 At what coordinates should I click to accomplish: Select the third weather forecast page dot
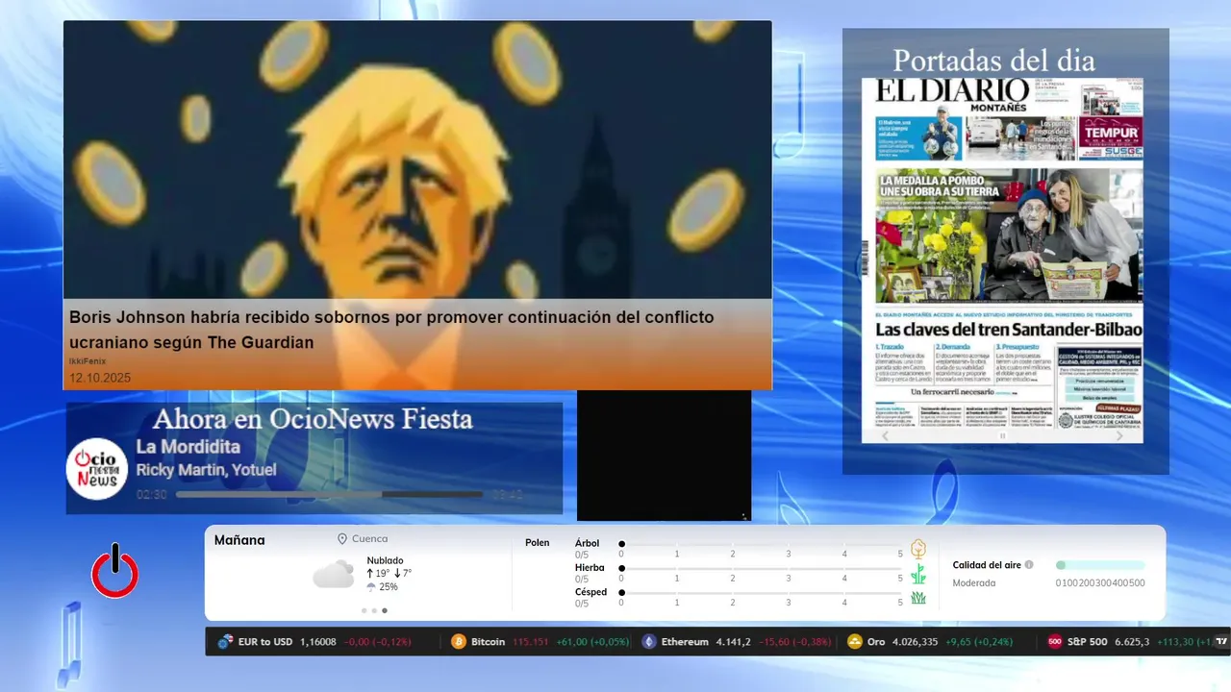(x=385, y=610)
